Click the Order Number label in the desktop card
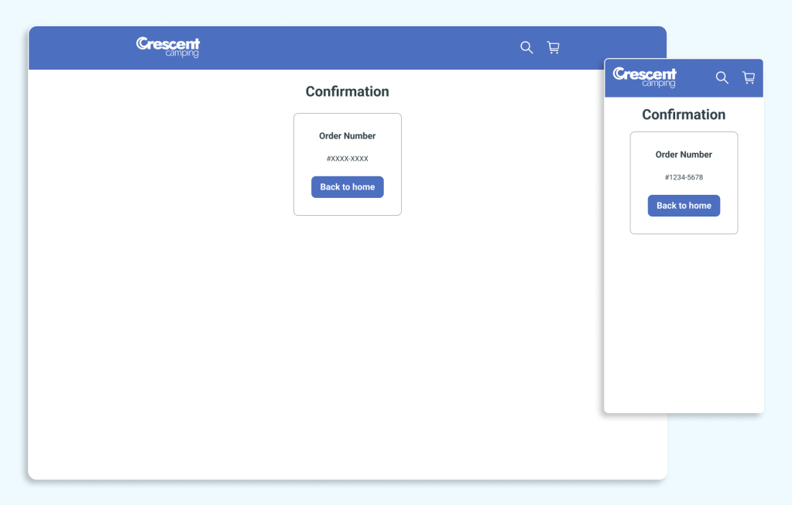This screenshot has height=505, width=792. [x=347, y=135]
